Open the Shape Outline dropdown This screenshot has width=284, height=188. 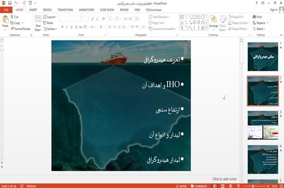click(x=239, y=23)
